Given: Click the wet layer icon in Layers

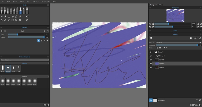Looking at the screenshot, I should tap(200, 38).
